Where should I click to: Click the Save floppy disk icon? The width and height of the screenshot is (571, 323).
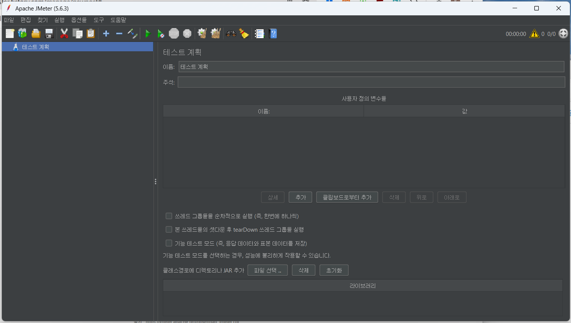[49, 34]
